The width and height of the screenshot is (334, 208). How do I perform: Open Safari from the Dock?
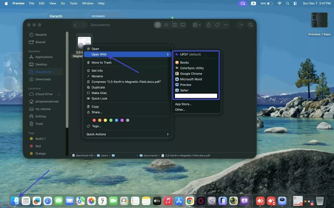coord(48,201)
